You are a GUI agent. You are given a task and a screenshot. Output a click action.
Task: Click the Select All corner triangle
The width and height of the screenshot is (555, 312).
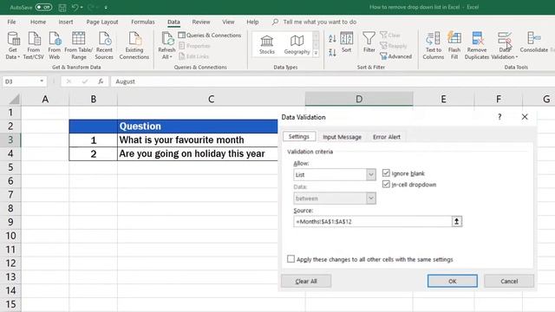[14, 99]
